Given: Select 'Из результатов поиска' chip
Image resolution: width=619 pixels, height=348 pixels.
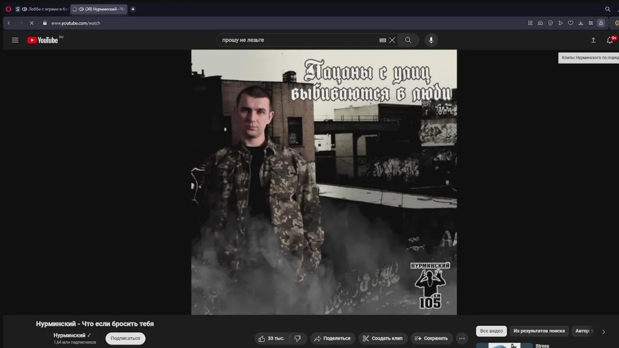Looking at the screenshot, I should [x=539, y=331].
